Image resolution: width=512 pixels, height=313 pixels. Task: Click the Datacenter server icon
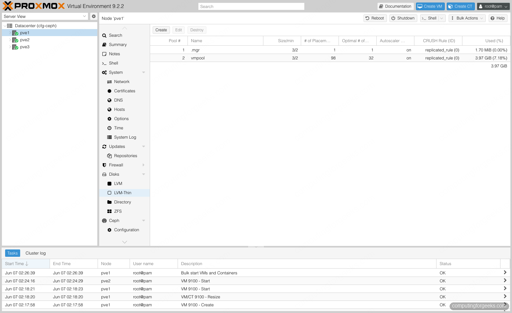pos(10,26)
